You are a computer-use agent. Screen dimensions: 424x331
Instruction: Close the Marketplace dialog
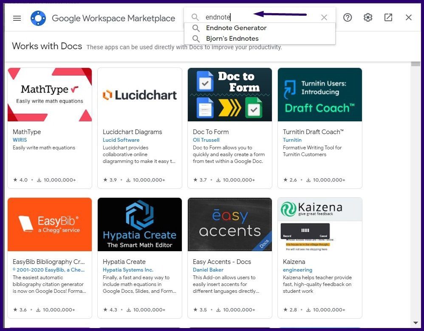409,17
